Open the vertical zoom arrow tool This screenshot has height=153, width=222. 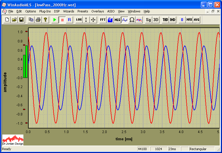[x=86, y=20]
